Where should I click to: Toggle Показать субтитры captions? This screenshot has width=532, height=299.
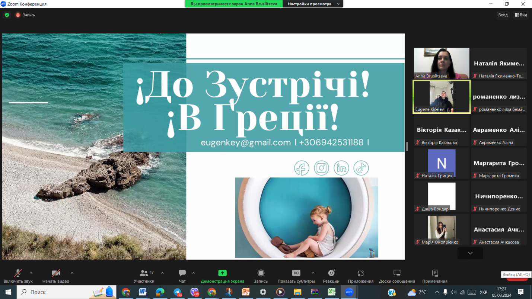tap(296, 276)
